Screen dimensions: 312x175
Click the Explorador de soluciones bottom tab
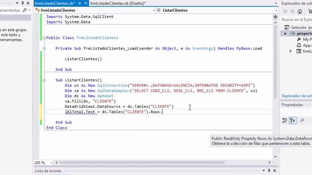click(297, 96)
